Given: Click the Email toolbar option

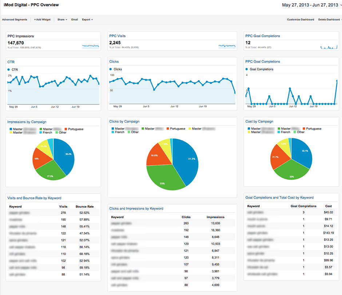Looking at the screenshot, I should [75, 20].
